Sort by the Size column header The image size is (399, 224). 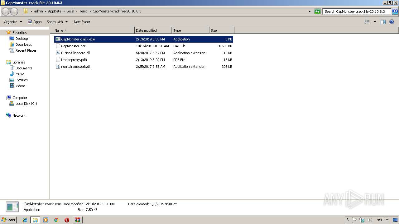click(x=222, y=30)
